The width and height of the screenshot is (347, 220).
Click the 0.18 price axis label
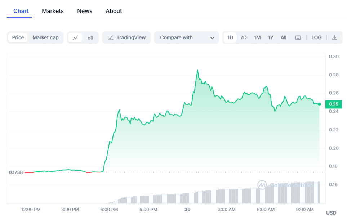click(334, 166)
